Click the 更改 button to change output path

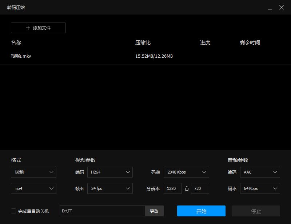click(155, 211)
